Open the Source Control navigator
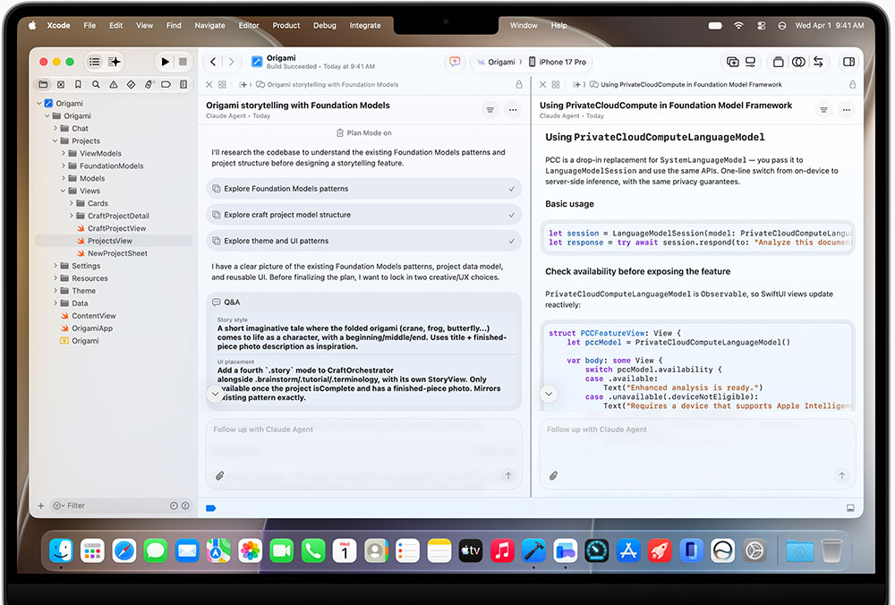This screenshot has width=895, height=605. [x=61, y=84]
